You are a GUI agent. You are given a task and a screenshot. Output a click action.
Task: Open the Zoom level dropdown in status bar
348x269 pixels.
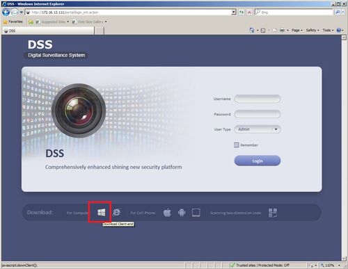point(339,266)
